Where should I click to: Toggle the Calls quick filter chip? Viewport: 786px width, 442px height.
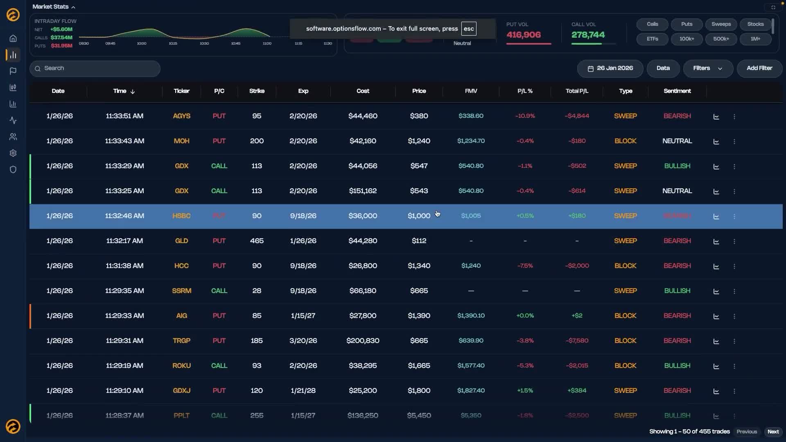pos(652,24)
